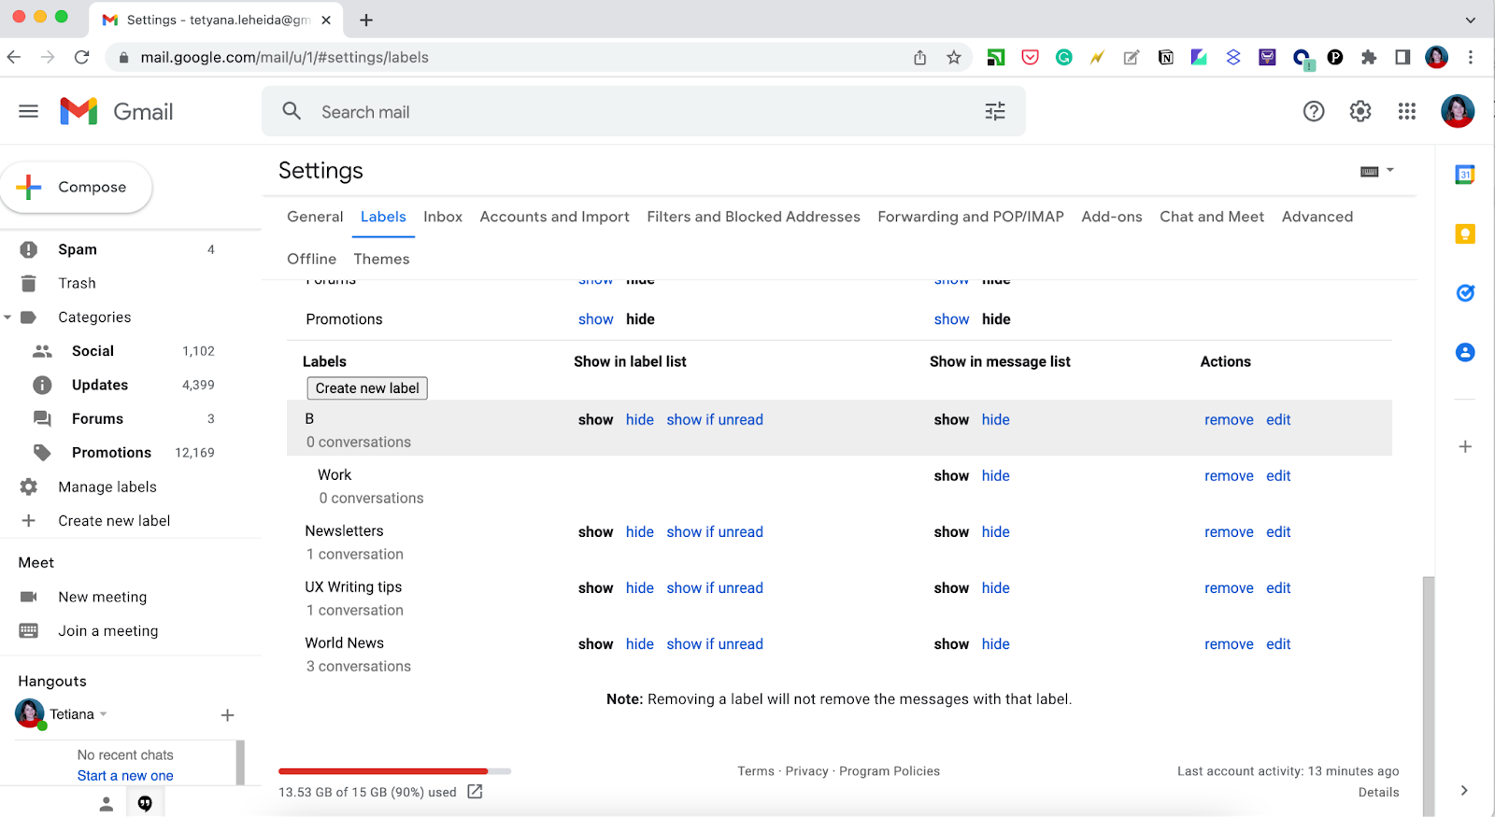The height and width of the screenshot is (817, 1495).
Task: Open Google Calendar side panel icon
Action: [x=1465, y=175]
